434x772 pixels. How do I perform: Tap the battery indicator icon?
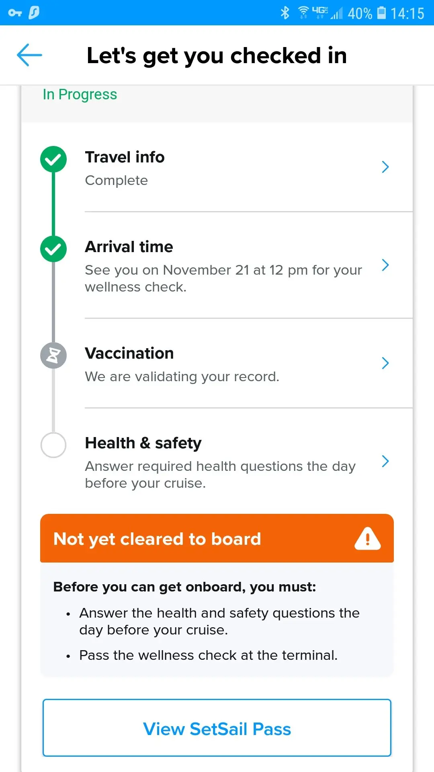[x=382, y=13]
